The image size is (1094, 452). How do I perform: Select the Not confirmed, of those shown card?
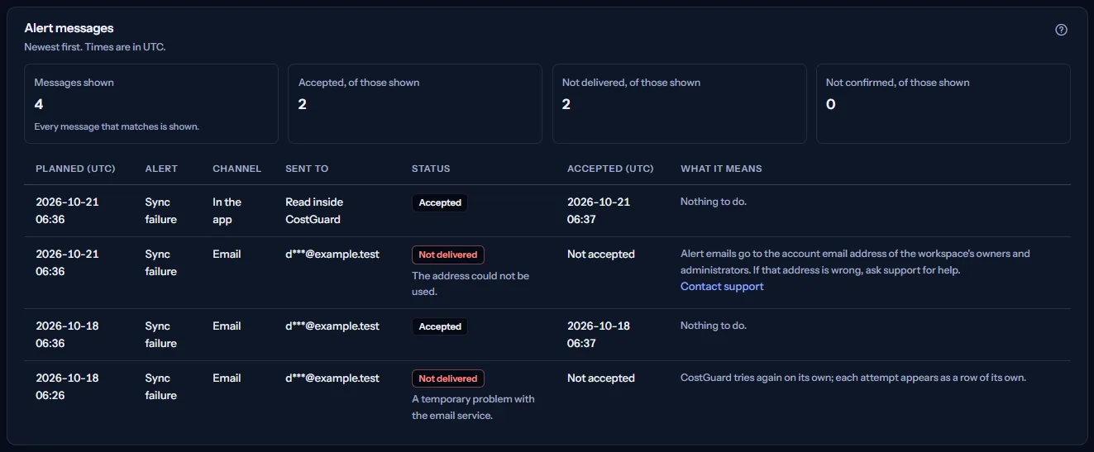point(944,104)
